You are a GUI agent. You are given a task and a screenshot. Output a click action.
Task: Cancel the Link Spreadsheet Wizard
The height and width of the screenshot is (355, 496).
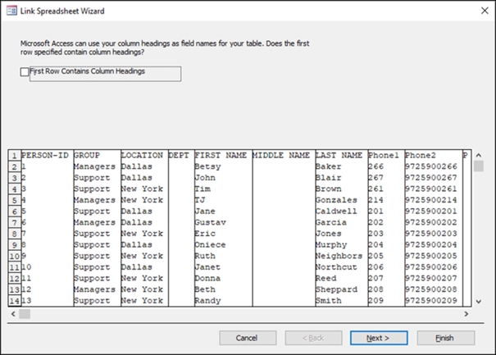(248, 338)
